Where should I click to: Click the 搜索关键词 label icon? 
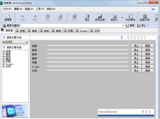point(4,26)
